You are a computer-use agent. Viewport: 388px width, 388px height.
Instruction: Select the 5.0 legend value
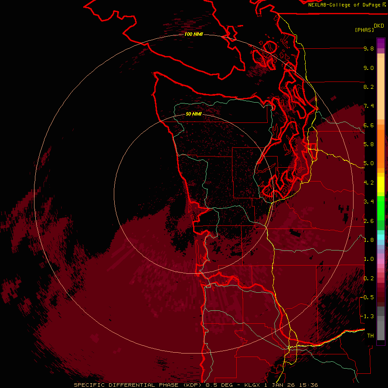point(369,163)
